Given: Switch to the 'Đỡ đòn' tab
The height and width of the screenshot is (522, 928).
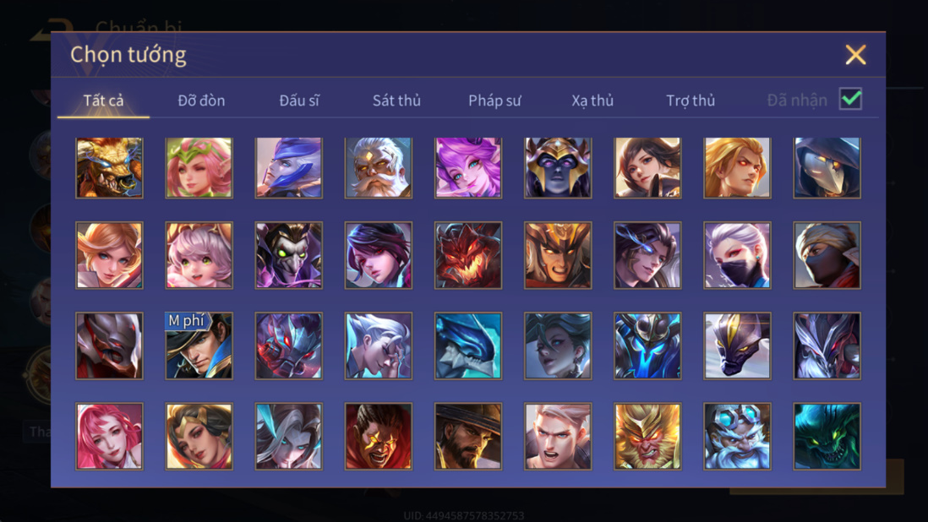Looking at the screenshot, I should (201, 101).
